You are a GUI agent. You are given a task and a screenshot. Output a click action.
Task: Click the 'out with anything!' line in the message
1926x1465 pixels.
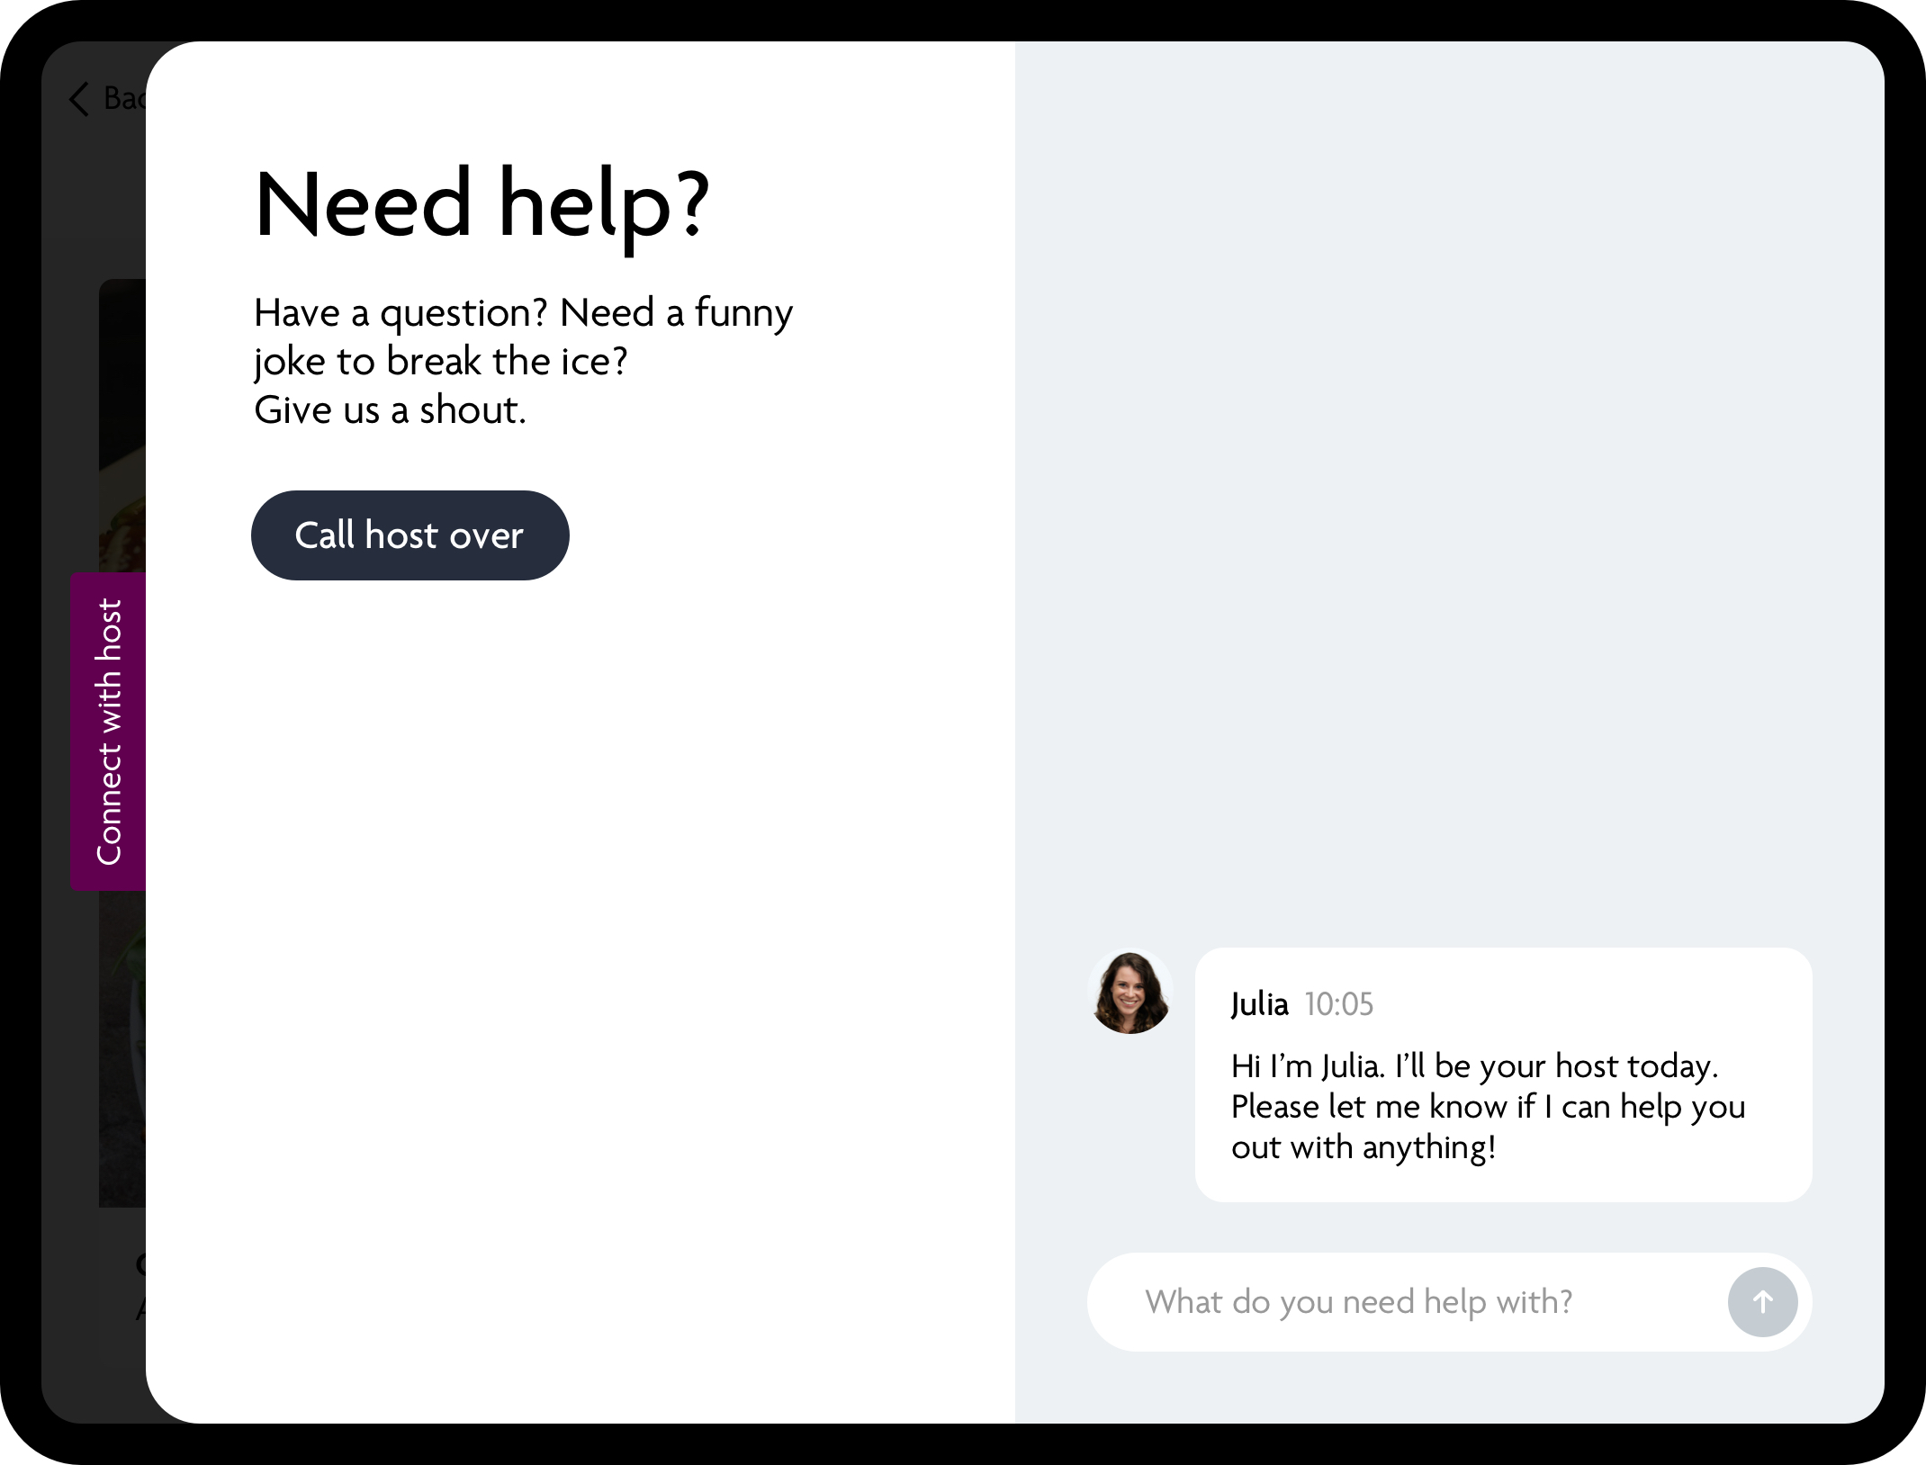[x=1363, y=1147]
